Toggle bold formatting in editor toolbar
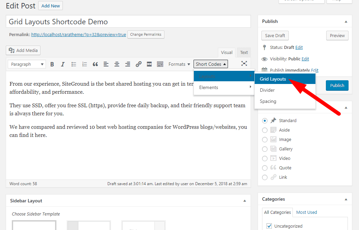359x230 pixels. (x=52, y=64)
